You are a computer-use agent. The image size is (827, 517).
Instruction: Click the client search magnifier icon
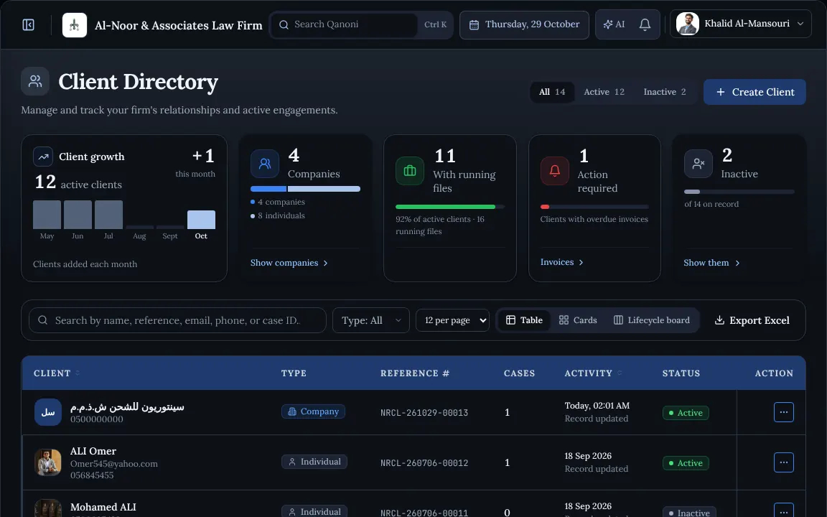[43, 320]
